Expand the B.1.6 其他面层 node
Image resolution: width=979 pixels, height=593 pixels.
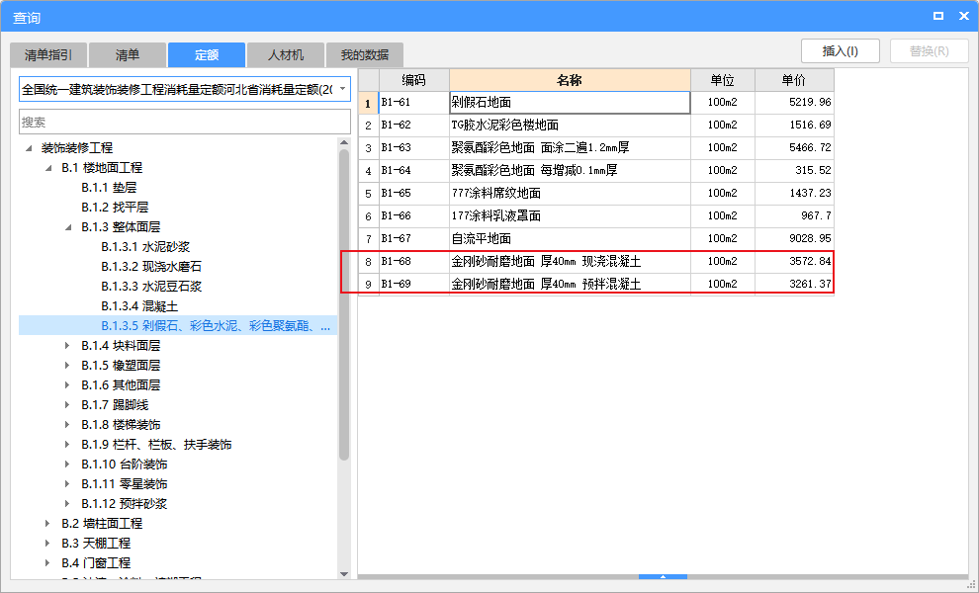67,385
